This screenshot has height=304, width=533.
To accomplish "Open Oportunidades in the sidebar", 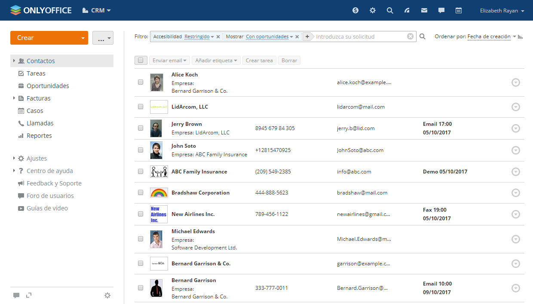I will click(x=48, y=86).
